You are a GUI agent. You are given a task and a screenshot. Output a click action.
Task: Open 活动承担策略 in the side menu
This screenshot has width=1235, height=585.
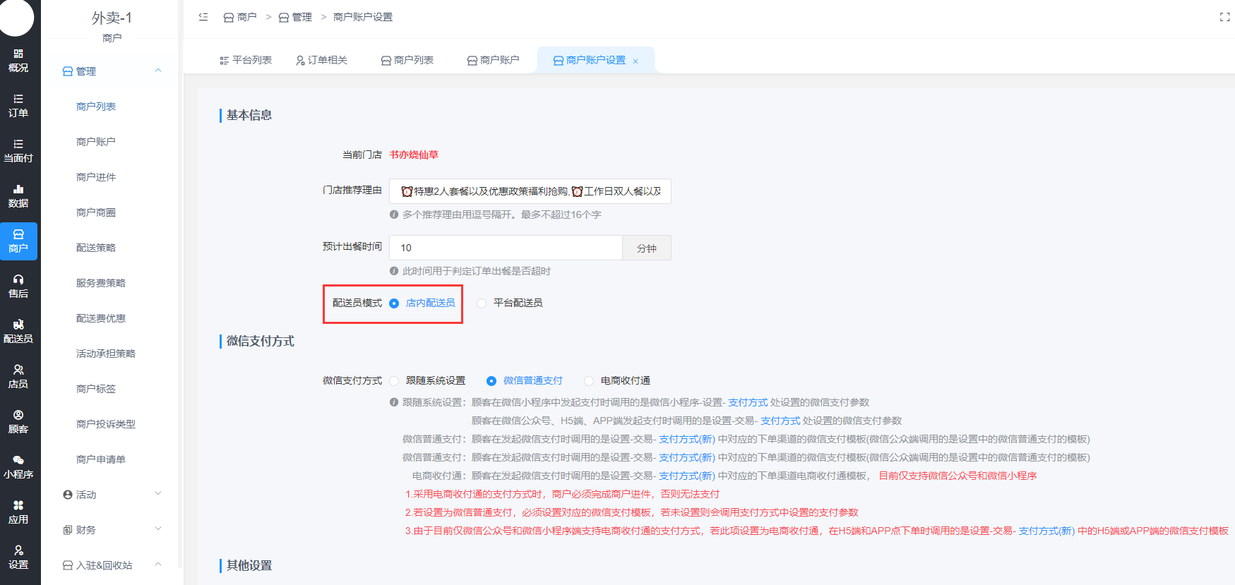tap(106, 354)
